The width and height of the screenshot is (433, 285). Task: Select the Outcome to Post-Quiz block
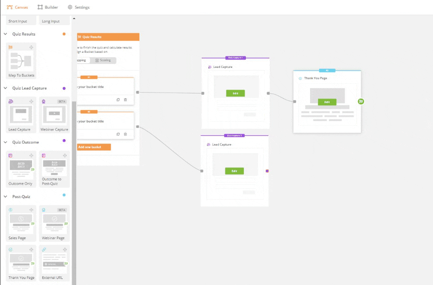click(55, 169)
